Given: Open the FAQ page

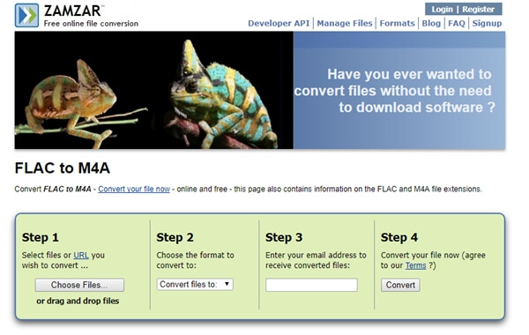Looking at the screenshot, I should (457, 23).
